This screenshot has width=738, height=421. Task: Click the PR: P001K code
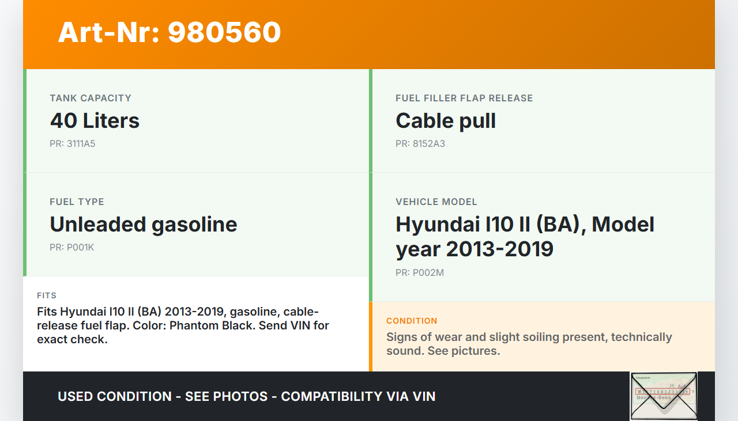point(71,248)
